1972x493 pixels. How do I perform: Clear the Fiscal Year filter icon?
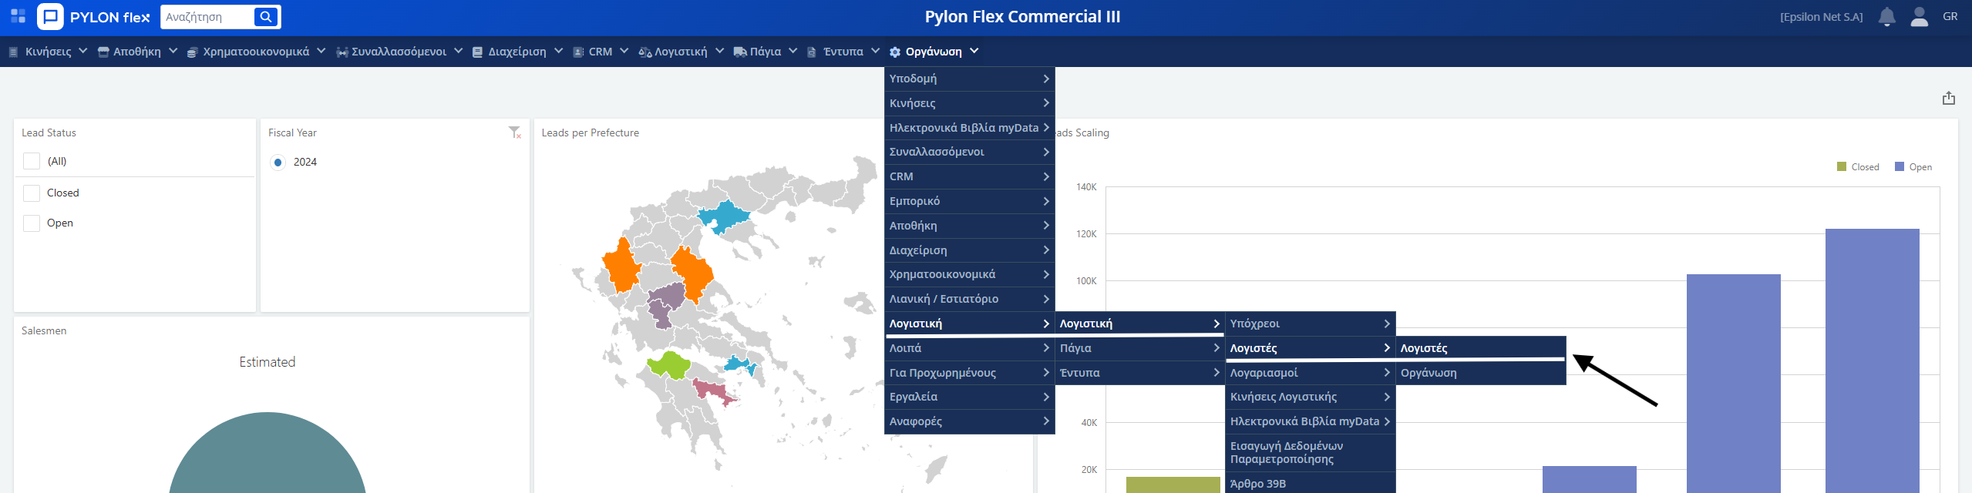click(515, 132)
